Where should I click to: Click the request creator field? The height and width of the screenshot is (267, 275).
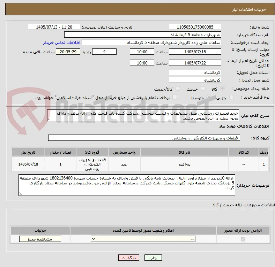(x=151, y=43)
